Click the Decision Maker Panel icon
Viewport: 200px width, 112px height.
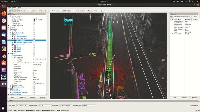(x=15, y=42)
